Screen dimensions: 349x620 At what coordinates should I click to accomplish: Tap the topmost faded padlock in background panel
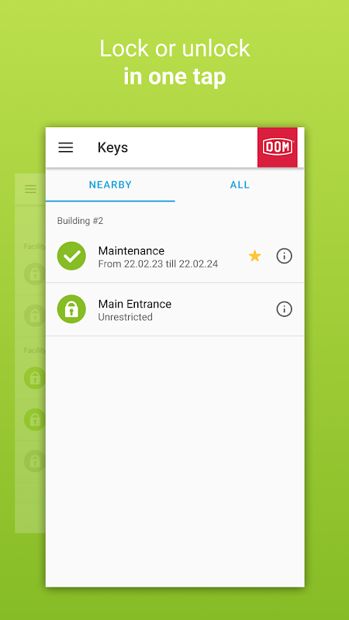(x=35, y=274)
